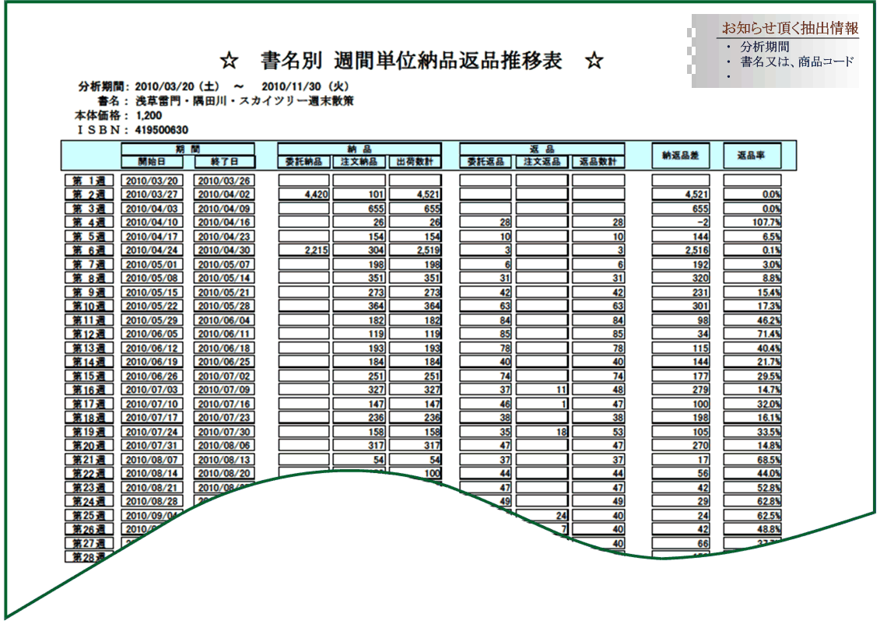This screenshot has width=880, height=624.
Task: Click the 注文返品 value 18 in week 19
Action: 542,432
